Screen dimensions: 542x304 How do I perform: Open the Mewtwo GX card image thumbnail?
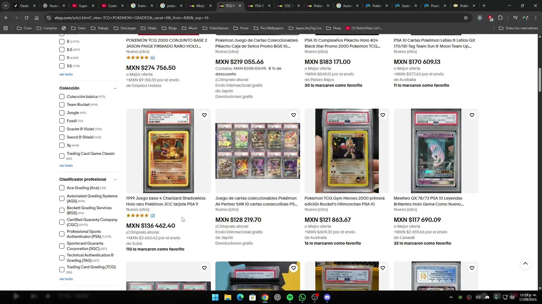click(436, 151)
